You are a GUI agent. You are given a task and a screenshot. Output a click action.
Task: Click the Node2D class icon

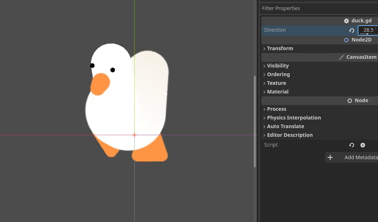(x=346, y=40)
